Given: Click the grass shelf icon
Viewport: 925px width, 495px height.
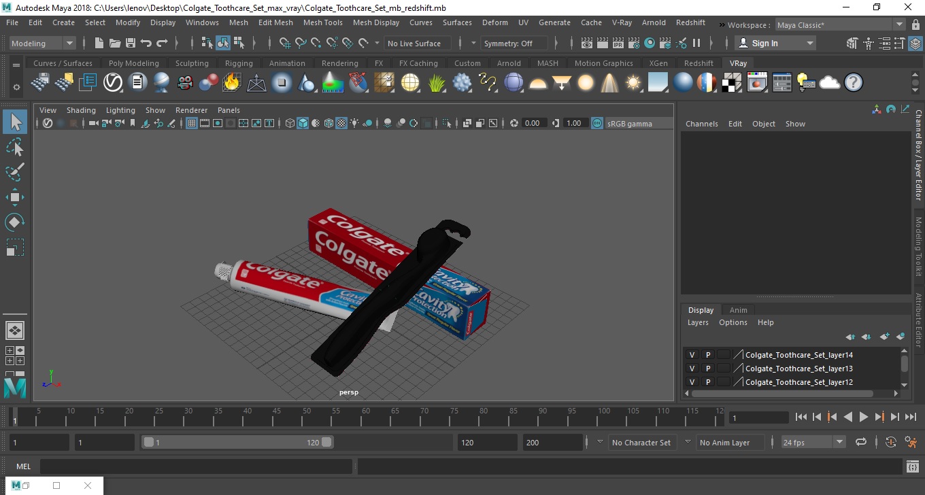Looking at the screenshot, I should click(437, 83).
